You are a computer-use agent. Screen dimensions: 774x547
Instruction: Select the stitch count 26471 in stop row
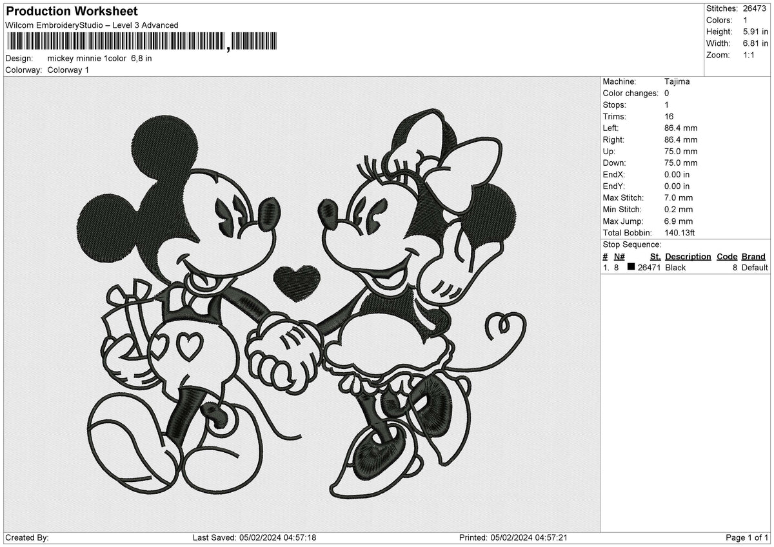[650, 267]
